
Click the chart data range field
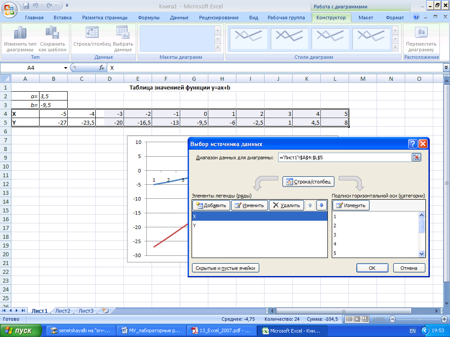(345, 158)
